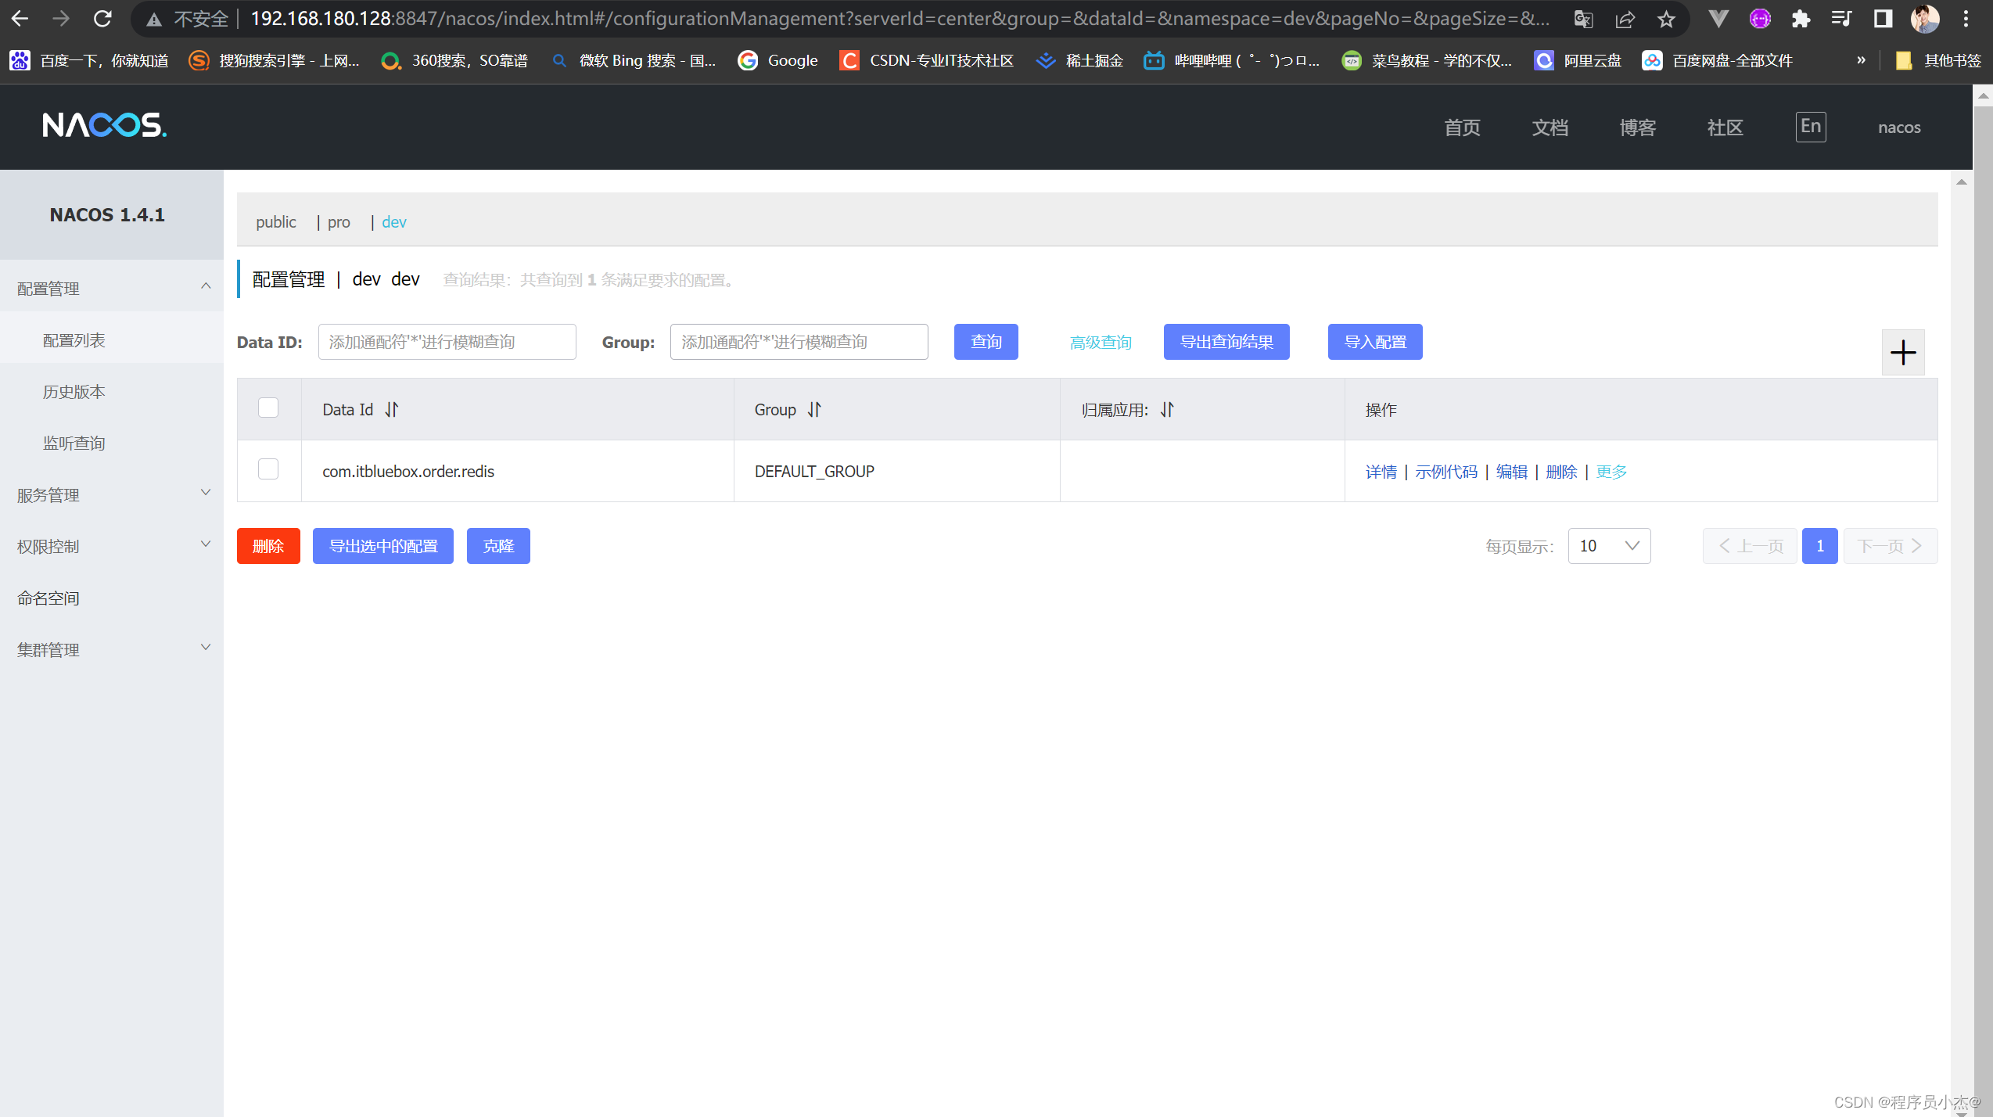The width and height of the screenshot is (1993, 1117).
Task: Collapse the 配置管理 sidebar section
Action: pyautogui.click(x=112, y=288)
